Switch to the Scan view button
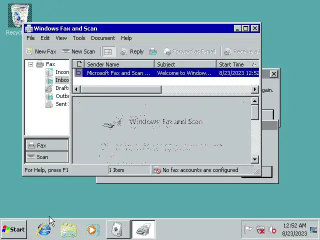This screenshot has width=320, height=240. tap(46, 157)
